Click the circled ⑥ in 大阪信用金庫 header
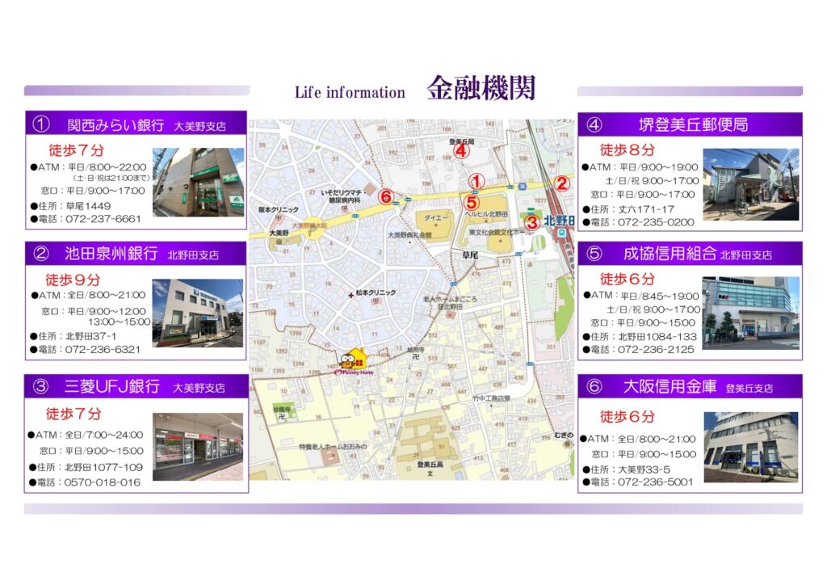The image size is (827, 585). (594, 387)
